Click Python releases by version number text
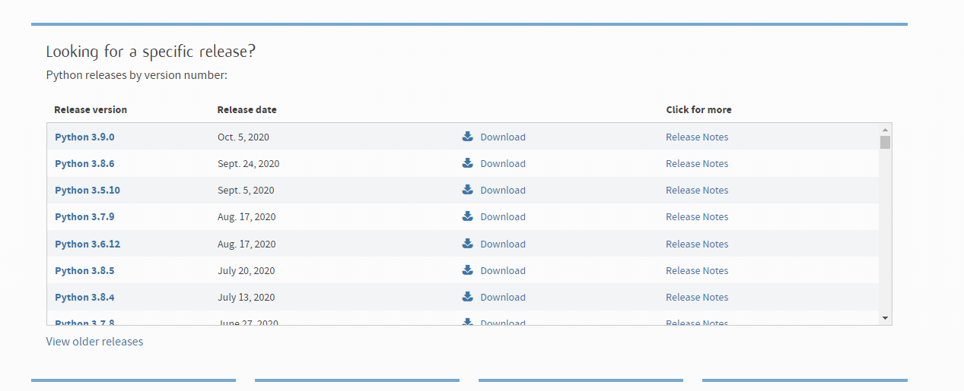 (137, 75)
